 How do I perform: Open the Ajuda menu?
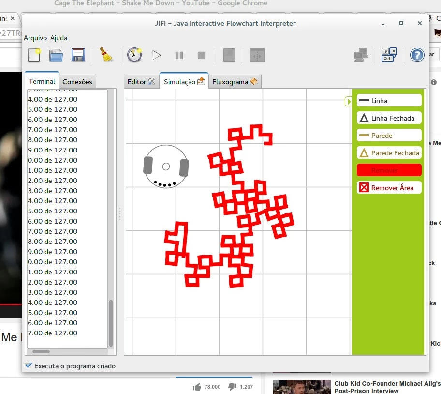(59, 38)
